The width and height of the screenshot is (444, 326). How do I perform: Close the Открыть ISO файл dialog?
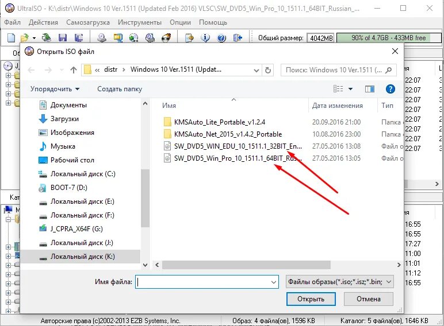coord(395,51)
